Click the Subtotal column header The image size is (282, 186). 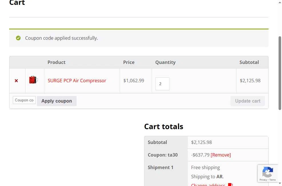pyautogui.click(x=249, y=62)
